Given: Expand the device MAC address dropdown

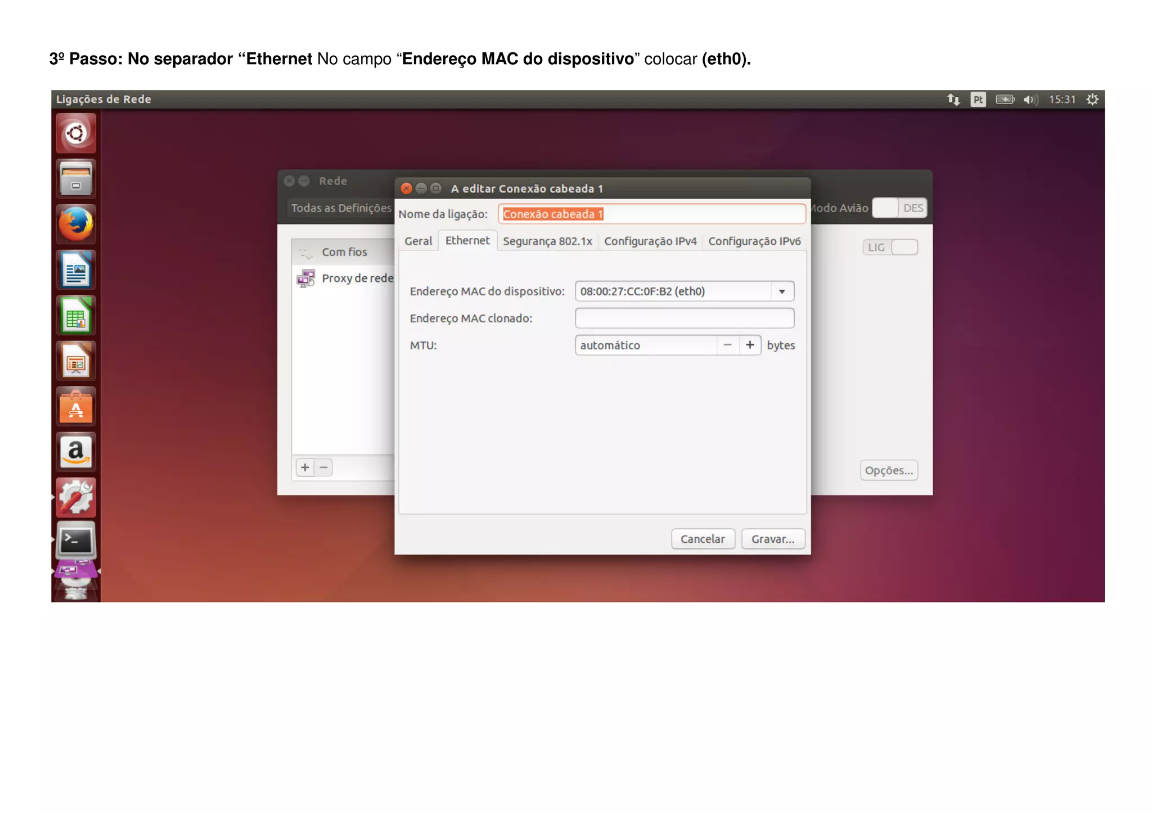Looking at the screenshot, I should [781, 291].
